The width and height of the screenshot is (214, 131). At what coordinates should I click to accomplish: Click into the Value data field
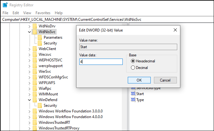pos(101,62)
